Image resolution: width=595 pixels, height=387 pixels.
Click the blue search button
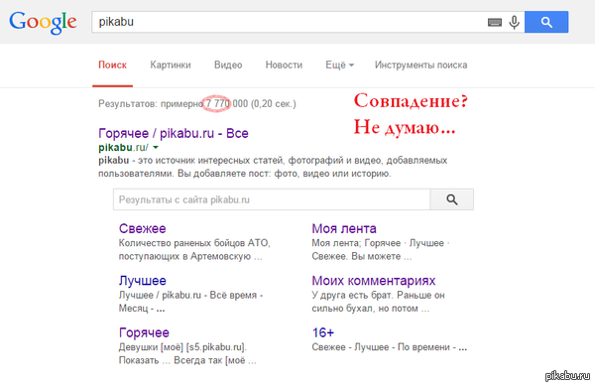[x=546, y=22]
